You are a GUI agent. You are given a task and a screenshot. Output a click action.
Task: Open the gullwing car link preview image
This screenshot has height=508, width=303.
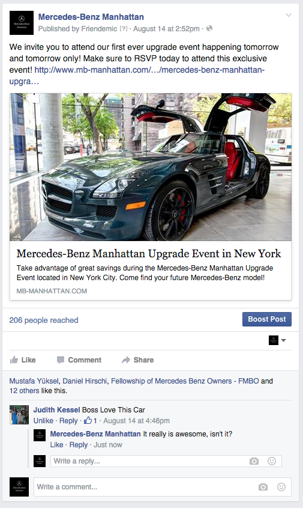tap(151, 167)
